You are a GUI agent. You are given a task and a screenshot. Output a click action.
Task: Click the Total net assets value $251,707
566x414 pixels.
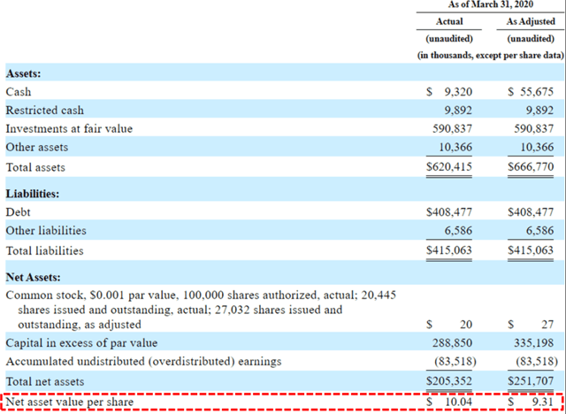[x=531, y=381]
